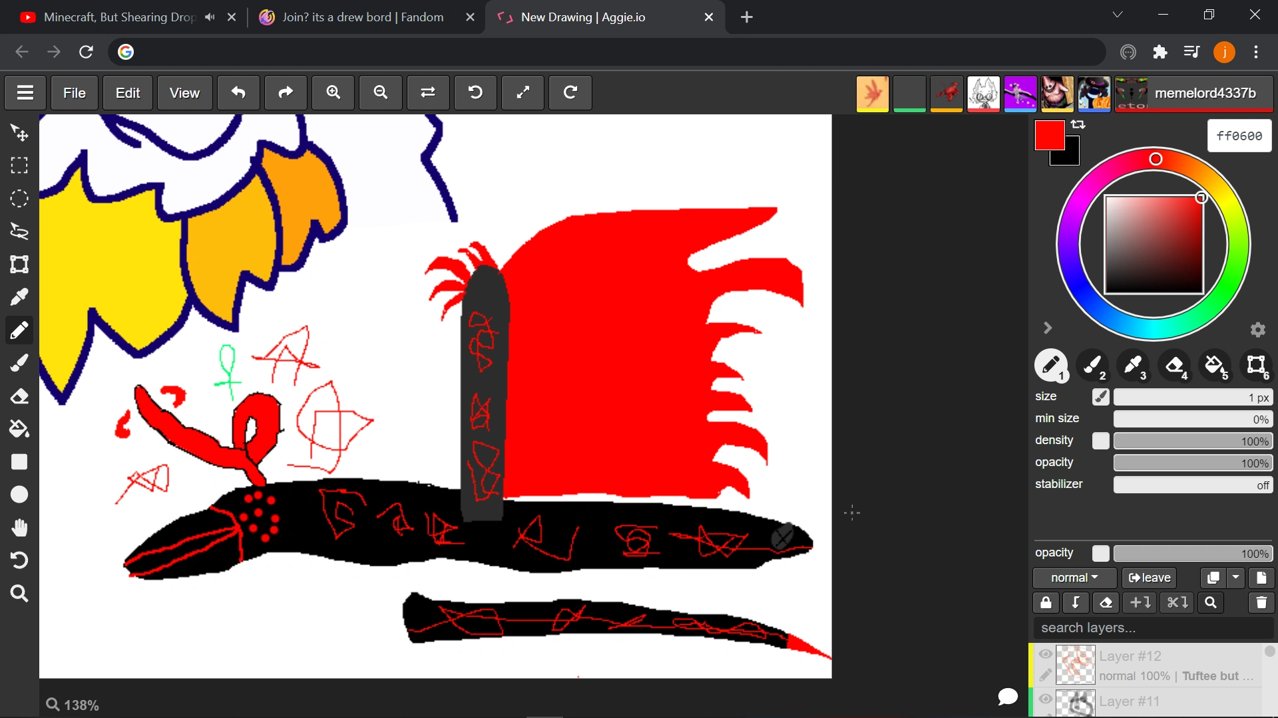This screenshot has height=718, width=1278.
Task: Expand the duplicate layer options arrow
Action: coord(1236,578)
